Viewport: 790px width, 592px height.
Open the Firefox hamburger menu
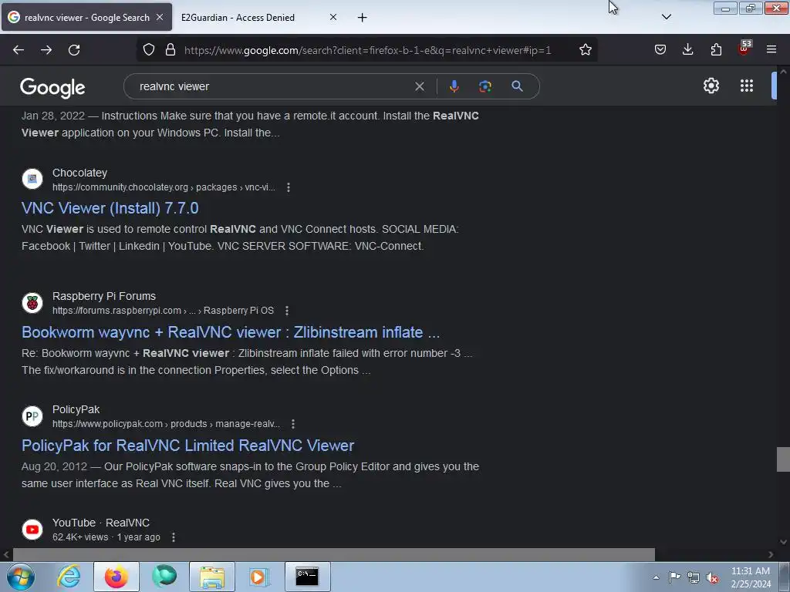click(x=771, y=49)
